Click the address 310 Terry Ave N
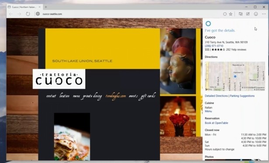Viewport: 269px width, 163px height. pos(226,43)
